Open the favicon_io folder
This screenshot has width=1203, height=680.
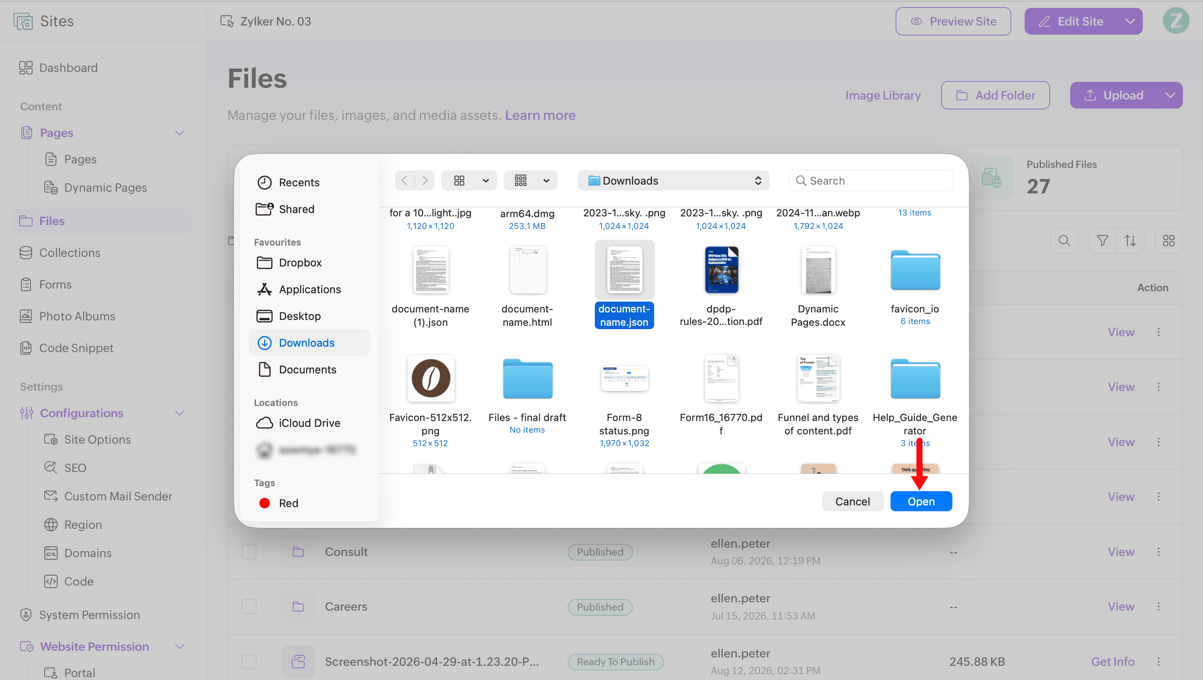pyautogui.click(x=914, y=270)
